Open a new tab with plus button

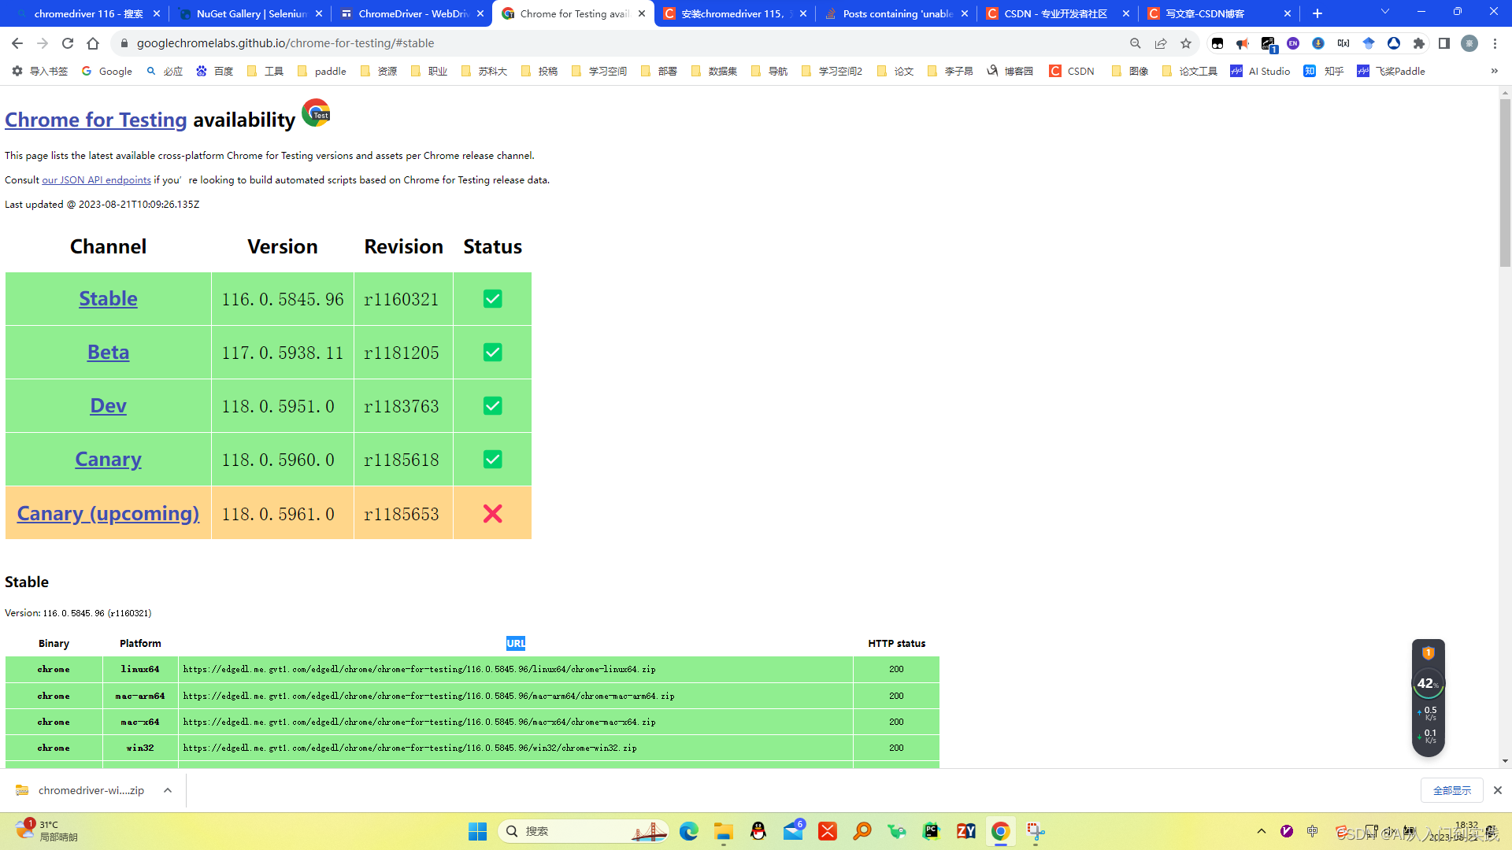tap(1317, 13)
